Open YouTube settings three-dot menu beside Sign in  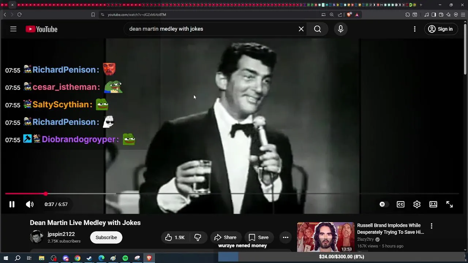(x=415, y=29)
